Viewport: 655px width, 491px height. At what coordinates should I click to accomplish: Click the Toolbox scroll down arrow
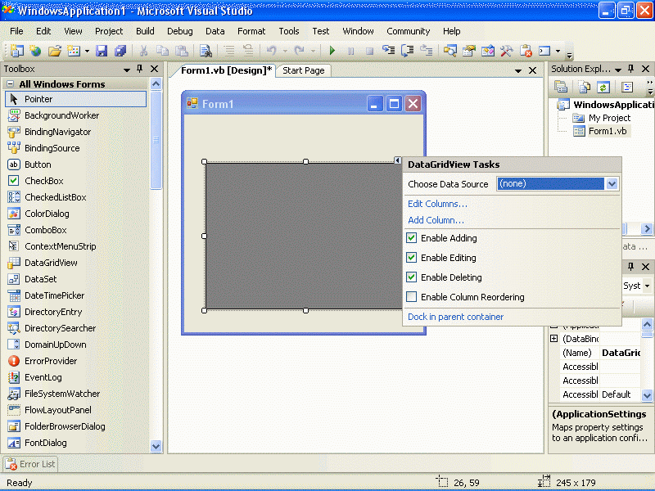pyautogui.click(x=156, y=446)
